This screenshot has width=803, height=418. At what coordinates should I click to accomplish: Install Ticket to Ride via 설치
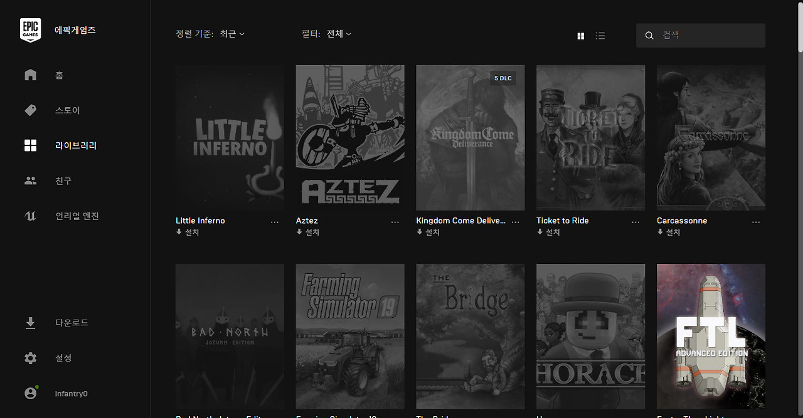click(548, 232)
